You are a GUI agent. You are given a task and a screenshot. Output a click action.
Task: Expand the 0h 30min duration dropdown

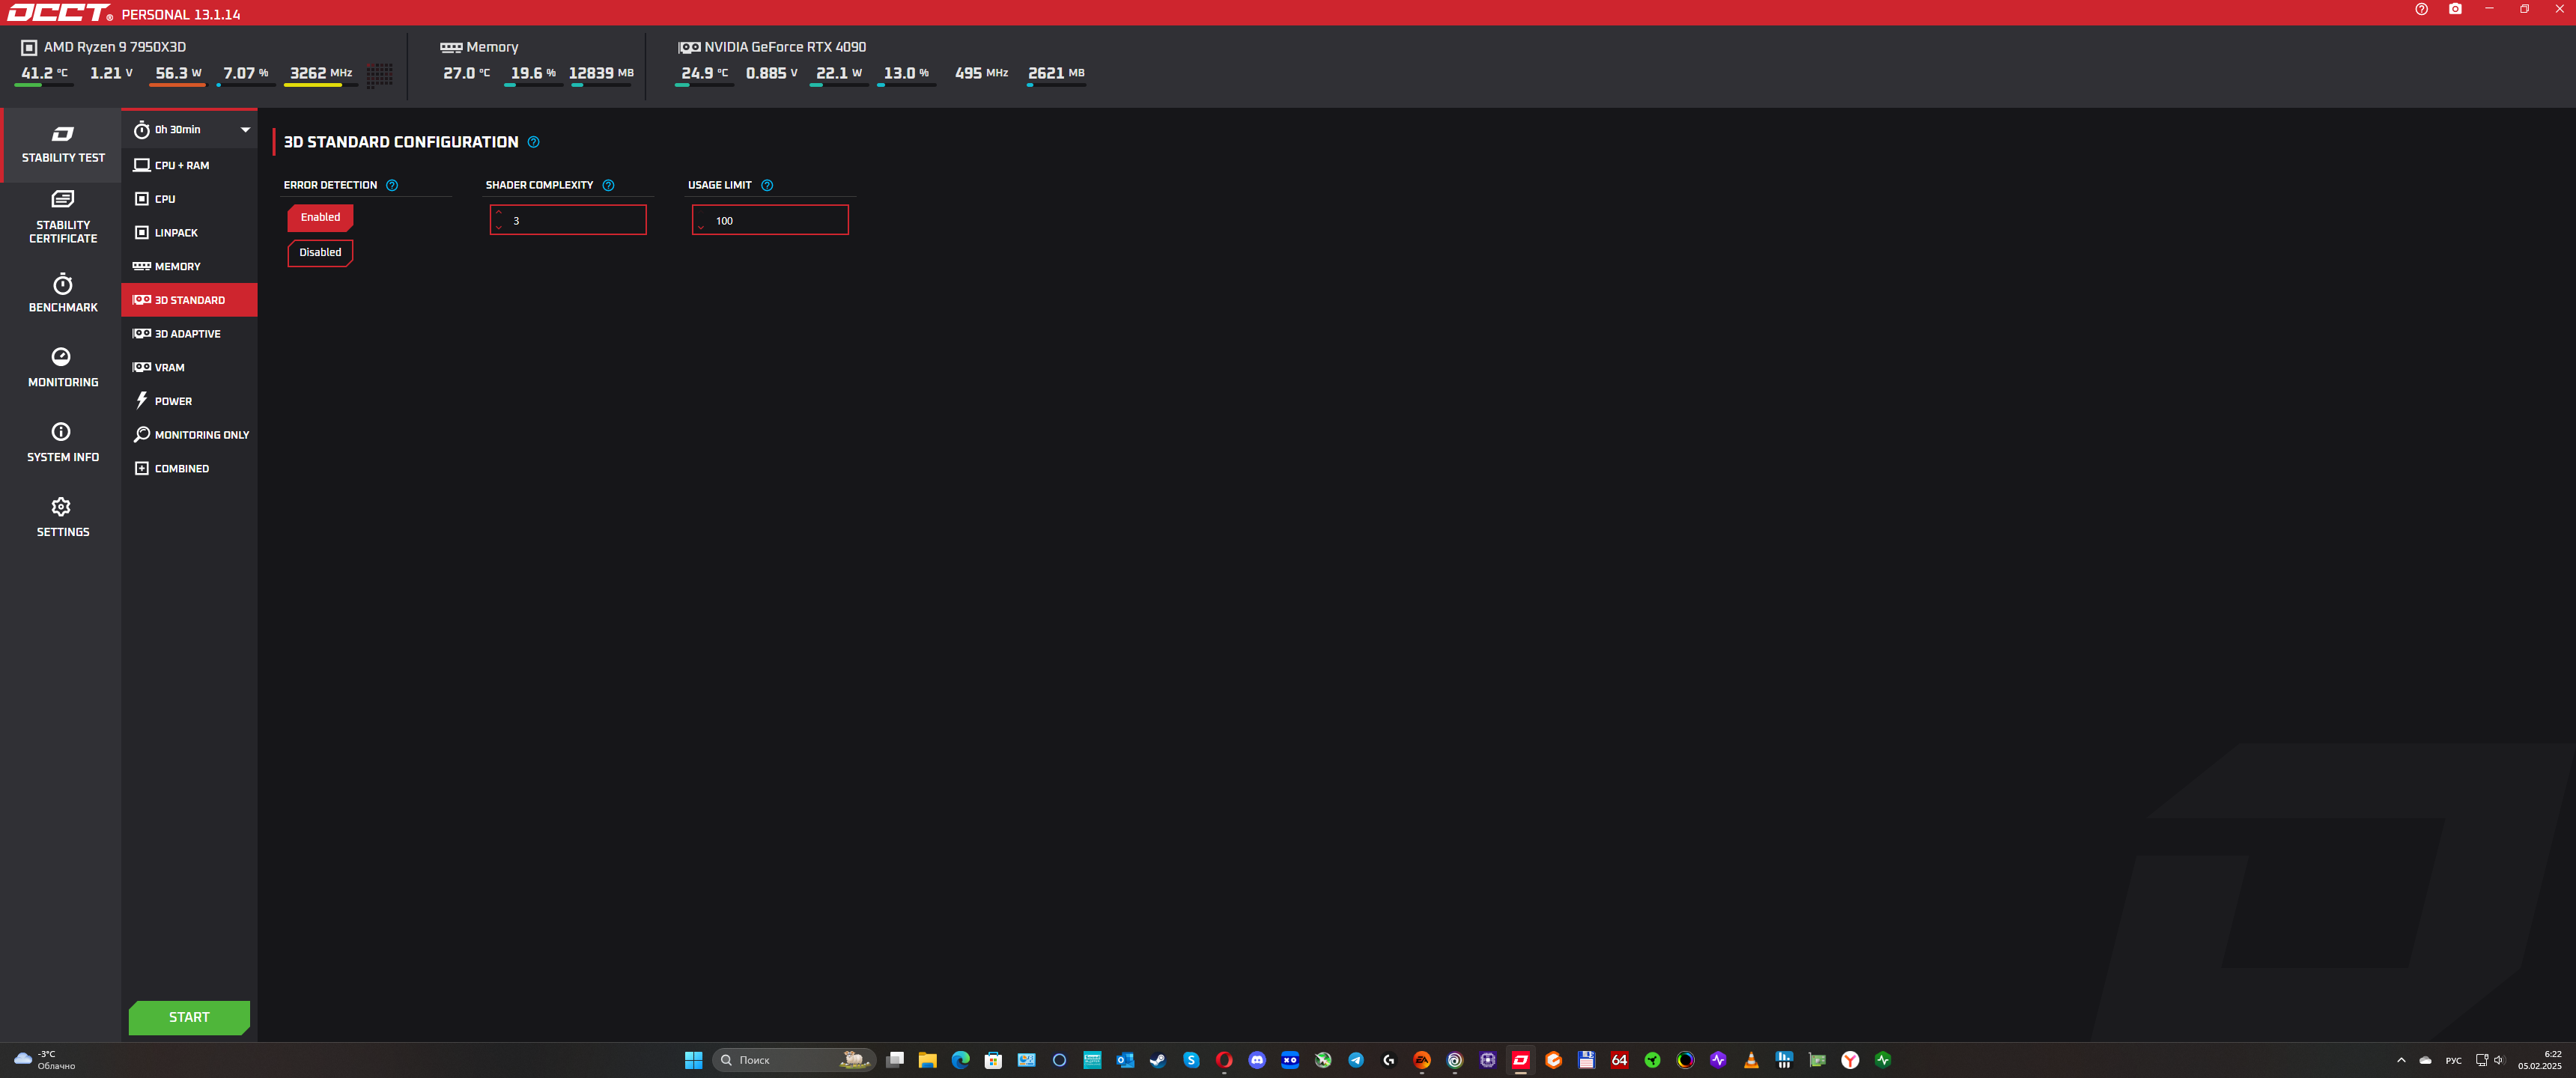[x=245, y=130]
